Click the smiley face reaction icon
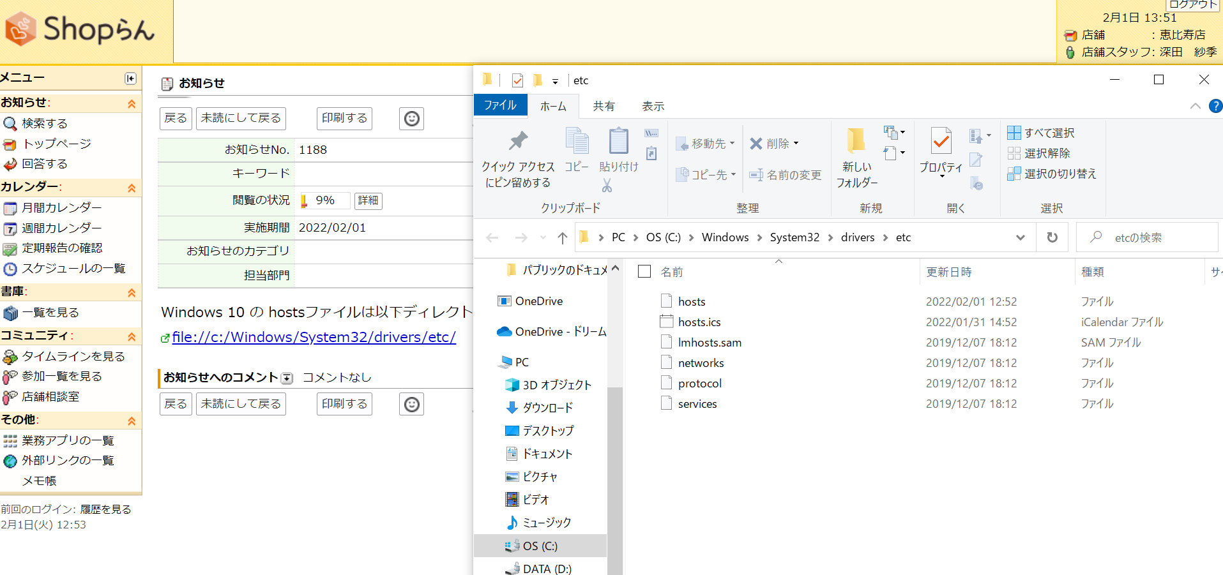Viewport: 1223px width, 575px height. [x=412, y=119]
